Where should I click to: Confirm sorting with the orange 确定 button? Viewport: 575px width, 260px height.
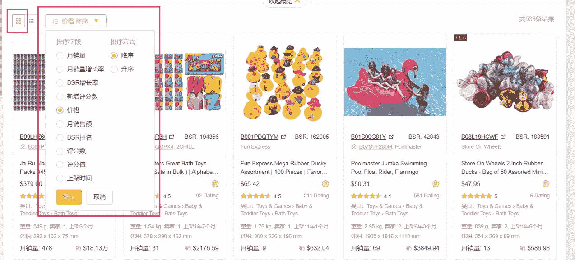coord(69,197)
